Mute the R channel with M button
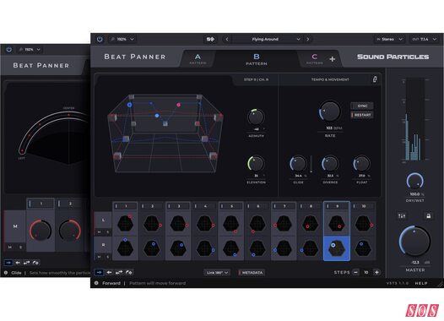444x321 pixels. pyautogui.click(x=99, y=257)
